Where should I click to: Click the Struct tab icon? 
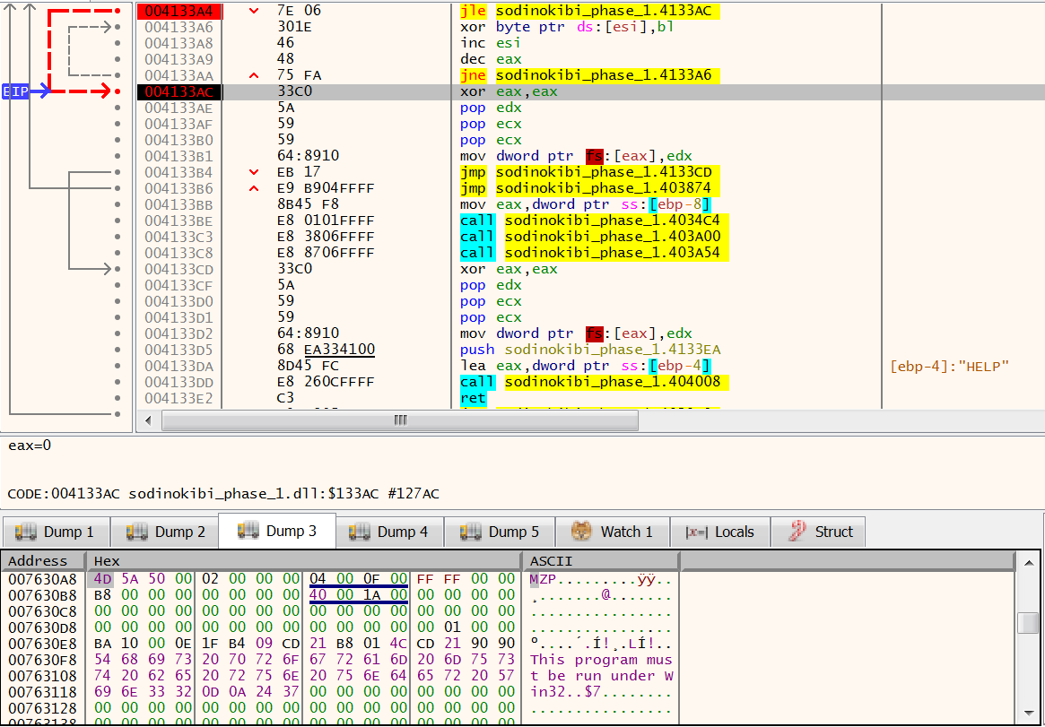click(797, 532)
